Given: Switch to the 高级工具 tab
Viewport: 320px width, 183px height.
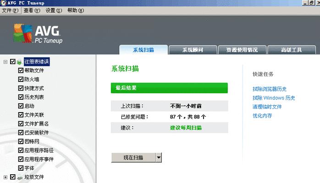Looking at the screenshot, I should (x=292, y=50).
